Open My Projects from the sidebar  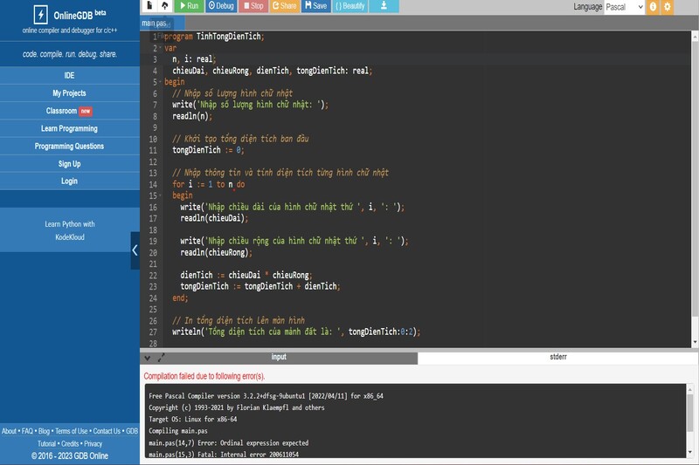click(x=69, y=93)
